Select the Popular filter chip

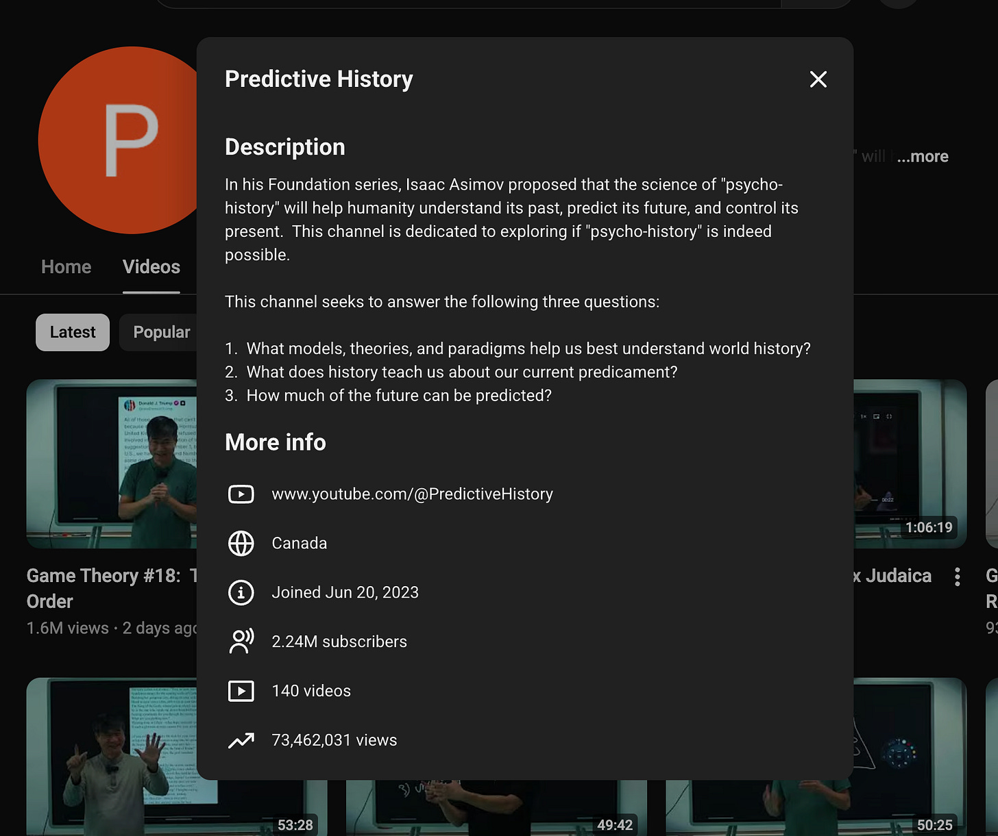coord(158,332)
